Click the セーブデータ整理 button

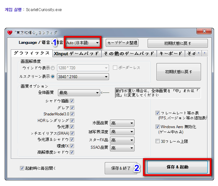coord(122,43)
